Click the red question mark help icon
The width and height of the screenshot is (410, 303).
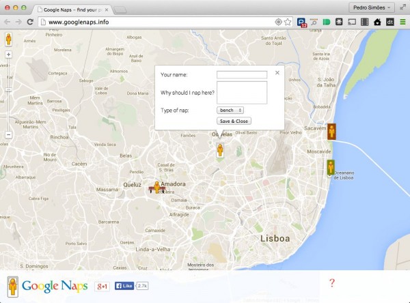332,283
